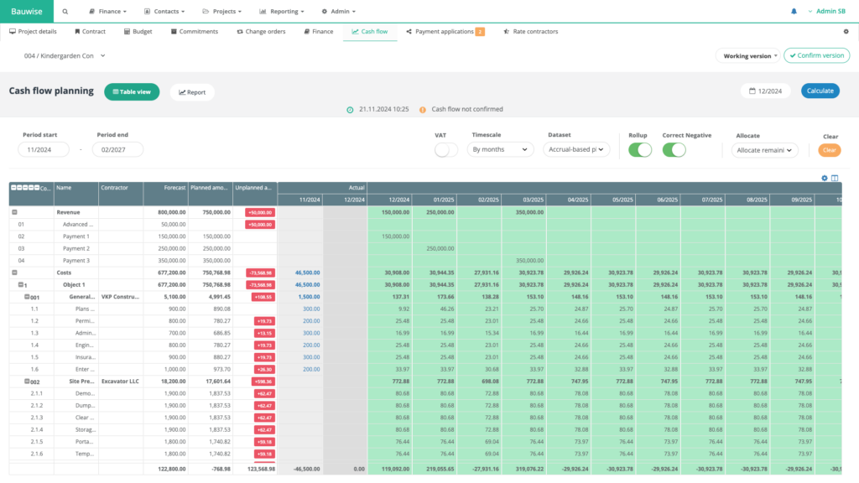Click the +13.15 badge in row 1.3
This screenshot has width=859, height=483.
264,333
